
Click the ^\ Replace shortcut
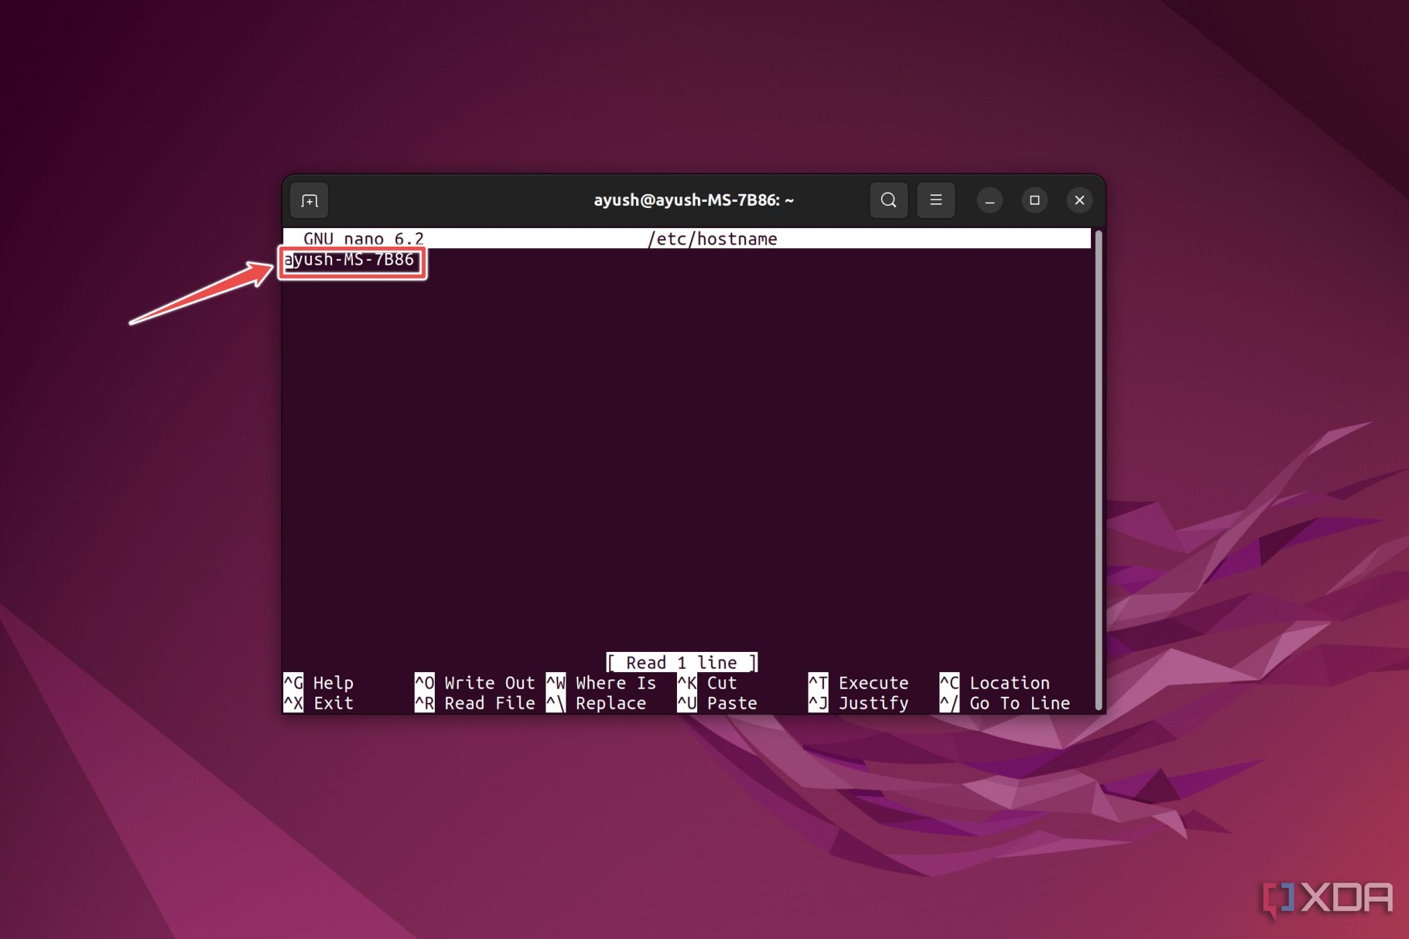click(x=596, y=703)
